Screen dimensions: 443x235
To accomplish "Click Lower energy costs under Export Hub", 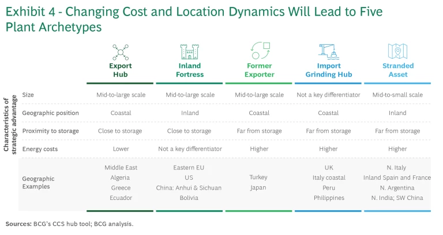I will 121,149.
